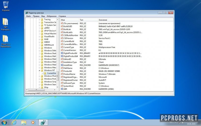The width and height of the screenshot is (201, 126).
Task: Open the Файл menu
Action: point(28,16)
